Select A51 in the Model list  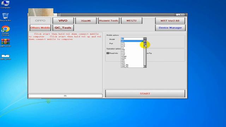[x=132, y=60]
